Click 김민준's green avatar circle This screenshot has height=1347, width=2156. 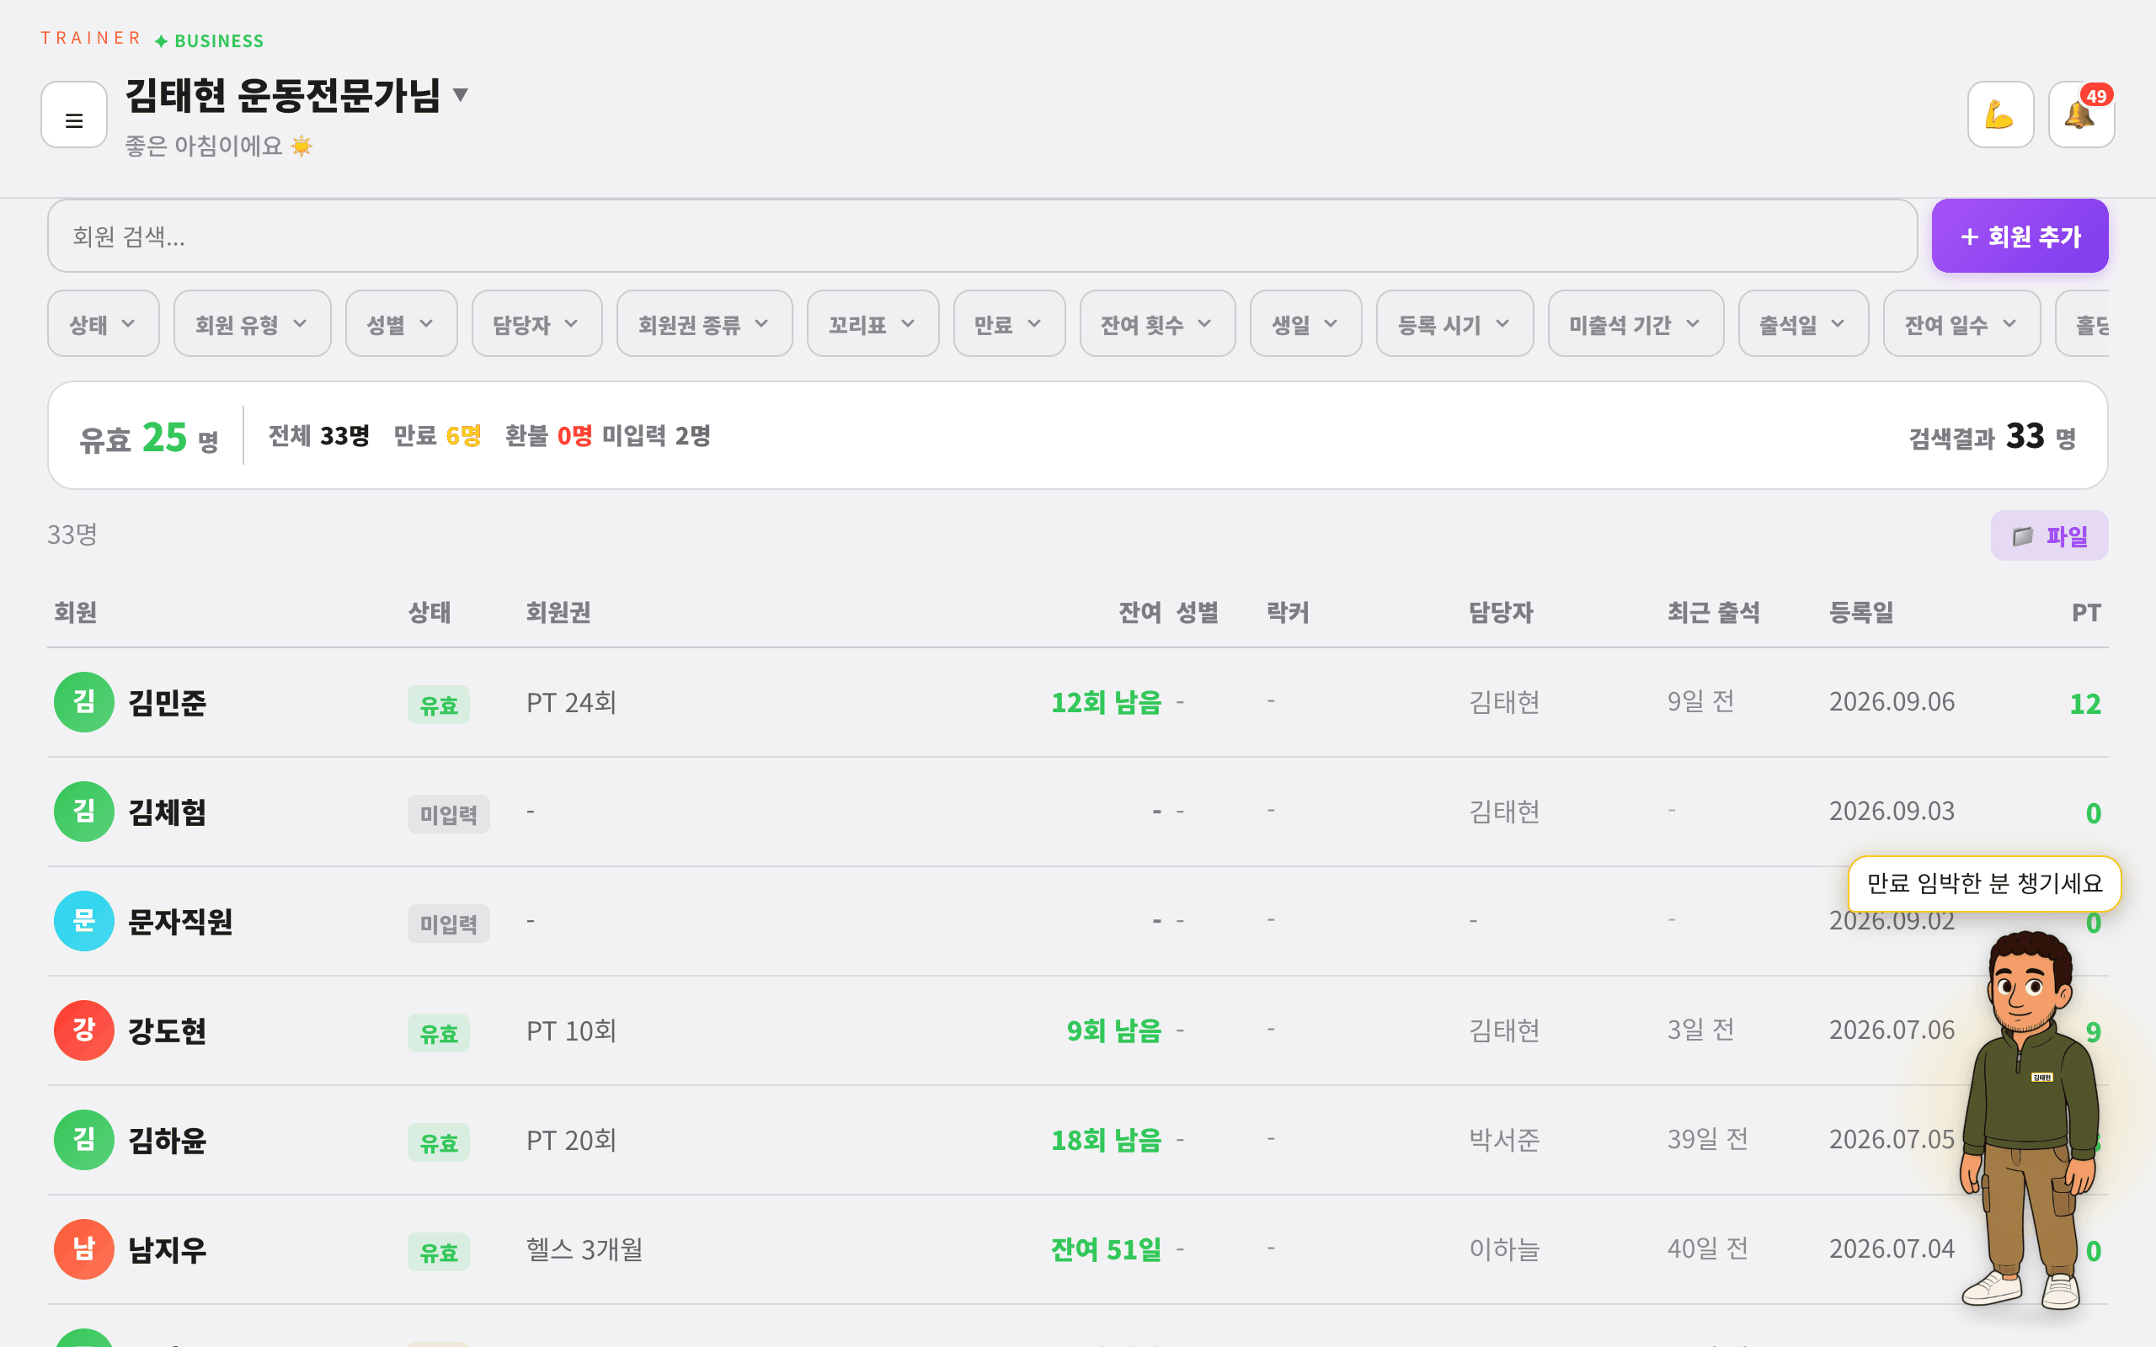tap(83, 702)
